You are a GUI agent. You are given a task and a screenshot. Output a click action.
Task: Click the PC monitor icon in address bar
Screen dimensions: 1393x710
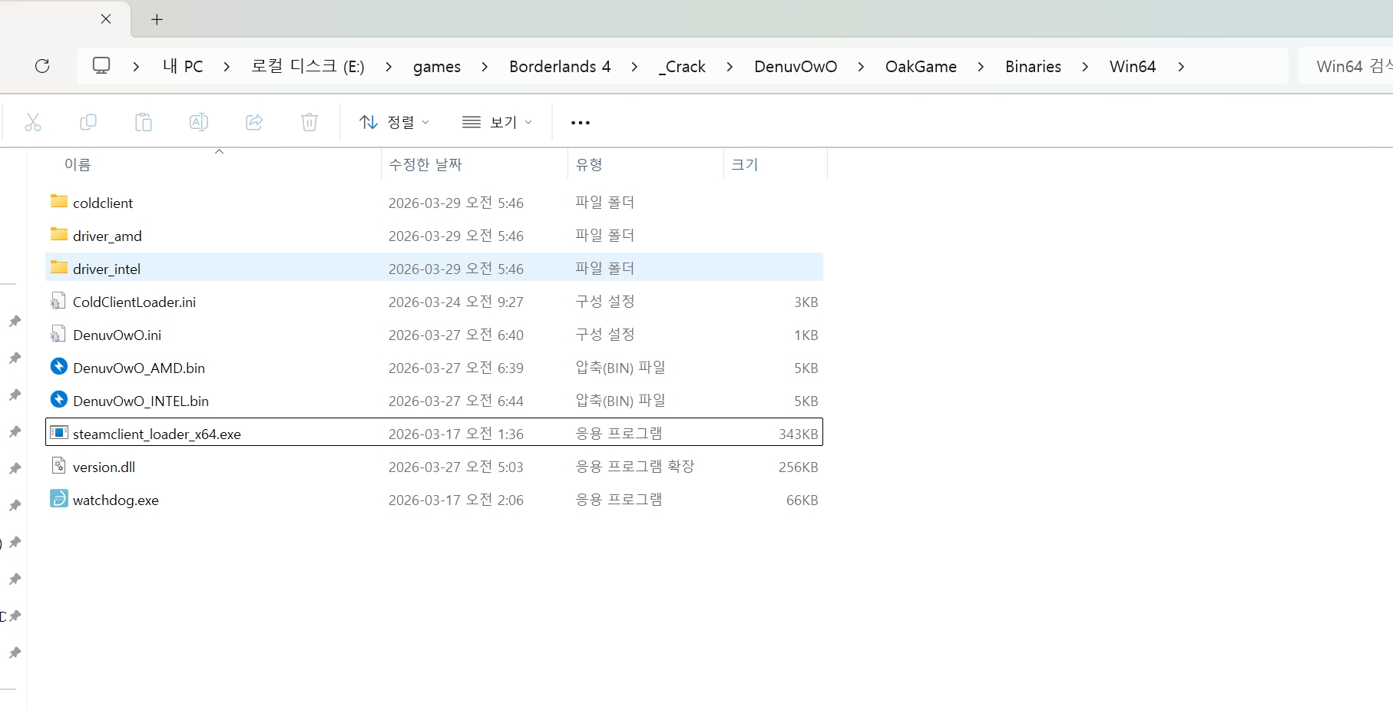101,66
